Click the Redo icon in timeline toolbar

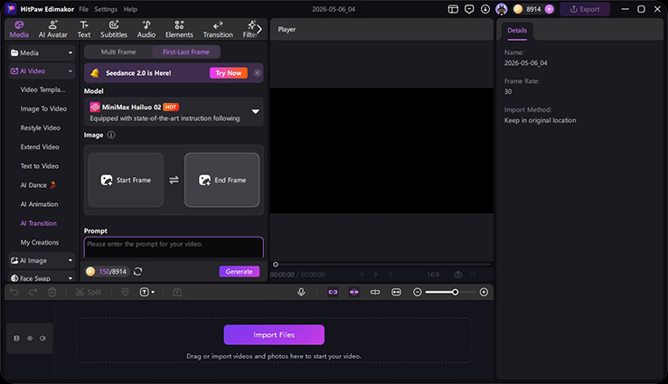click(x=33, y=292)
